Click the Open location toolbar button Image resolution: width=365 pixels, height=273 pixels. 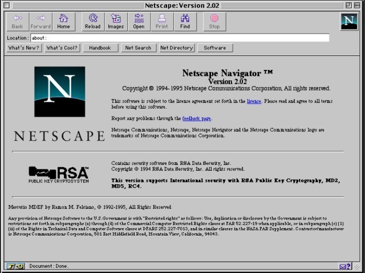139,22
